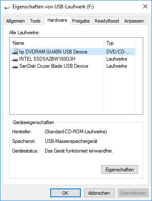Switch to the Allgemein tab

[15, 21]
